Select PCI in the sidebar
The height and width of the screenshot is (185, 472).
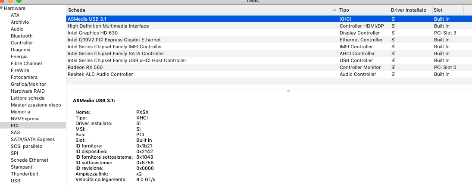(x=33, y=125)
